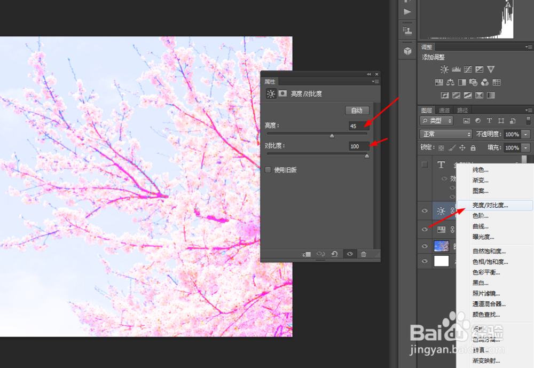Select layer mask icon in Properties panel
Viewport: 534px width, 368px height.
282,93
